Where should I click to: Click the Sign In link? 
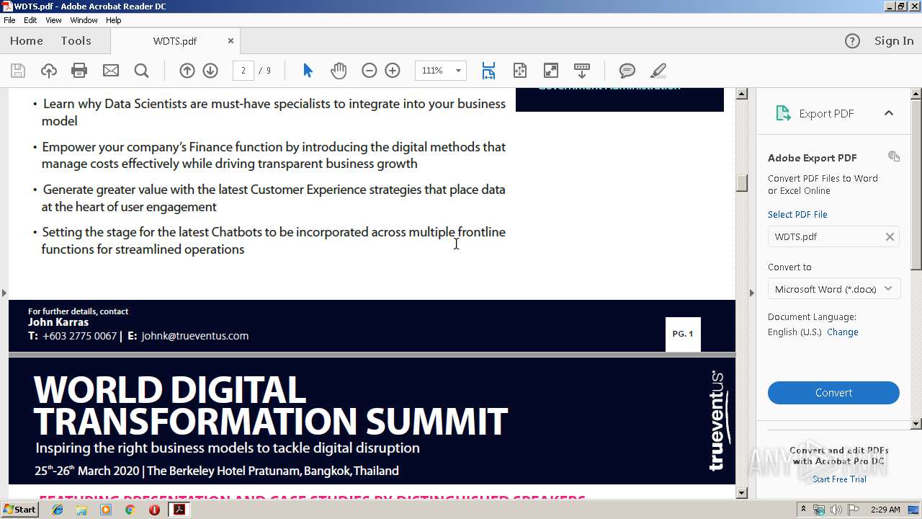click(x=894, y=41)
